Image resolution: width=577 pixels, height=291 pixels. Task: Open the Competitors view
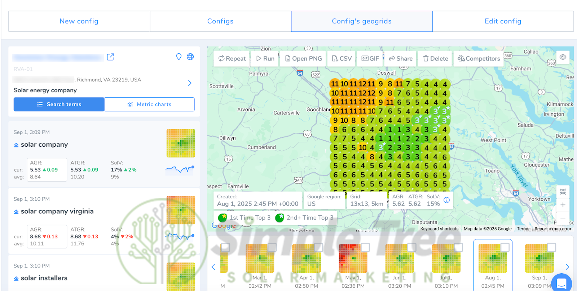pyautogui.click(x=479, y=58)
